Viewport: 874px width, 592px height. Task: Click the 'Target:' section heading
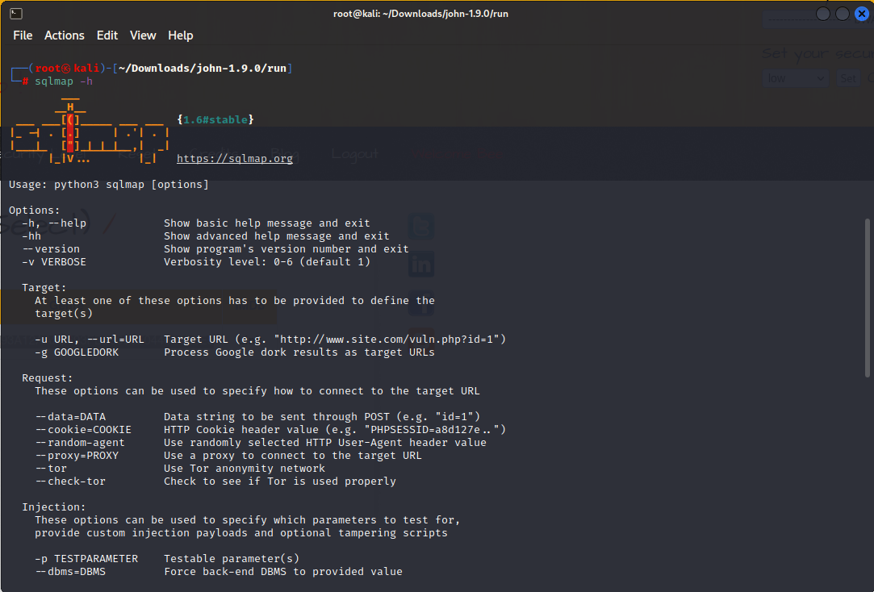(44, 287)
